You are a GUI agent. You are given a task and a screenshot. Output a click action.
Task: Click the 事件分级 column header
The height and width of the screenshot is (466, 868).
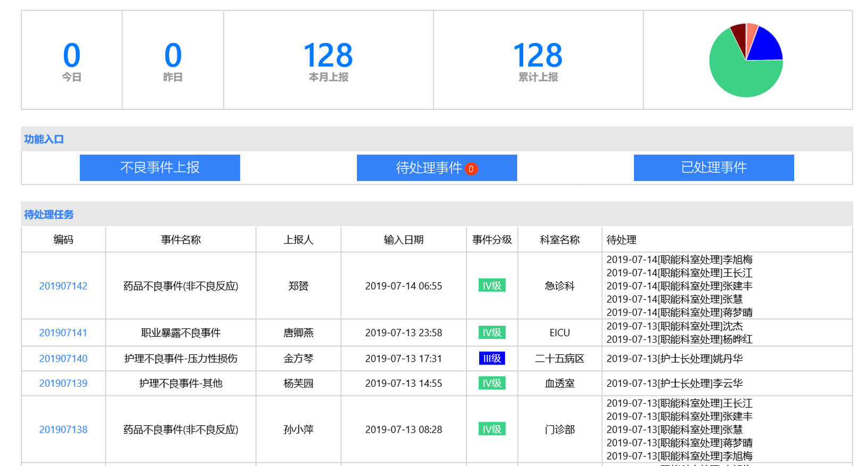pos(491,240)
